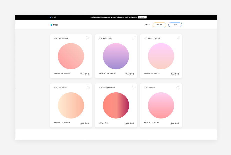Click the #ff9a9e hex code on Warm Flame

(x=57, y=74)
